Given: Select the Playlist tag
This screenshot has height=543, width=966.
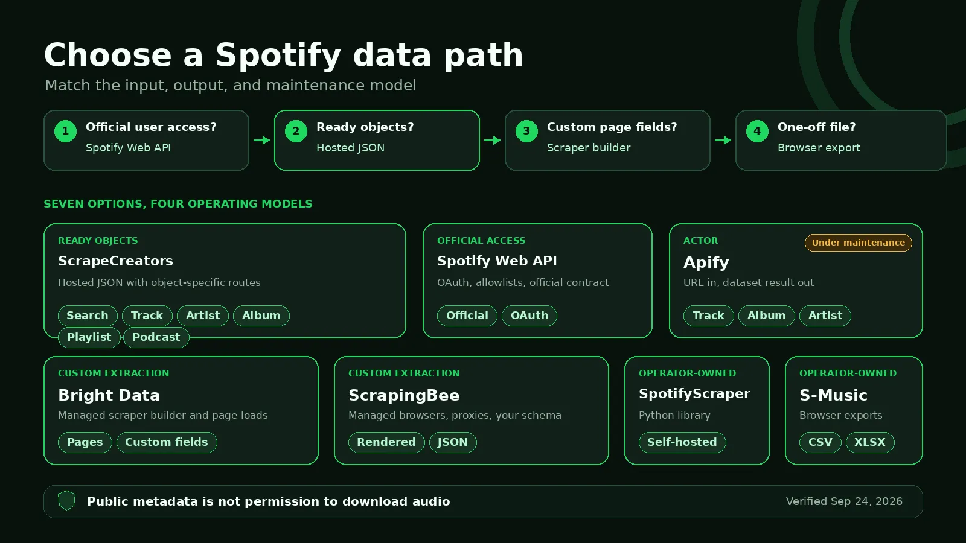Looking at the screenshot, I should point(89,337).
